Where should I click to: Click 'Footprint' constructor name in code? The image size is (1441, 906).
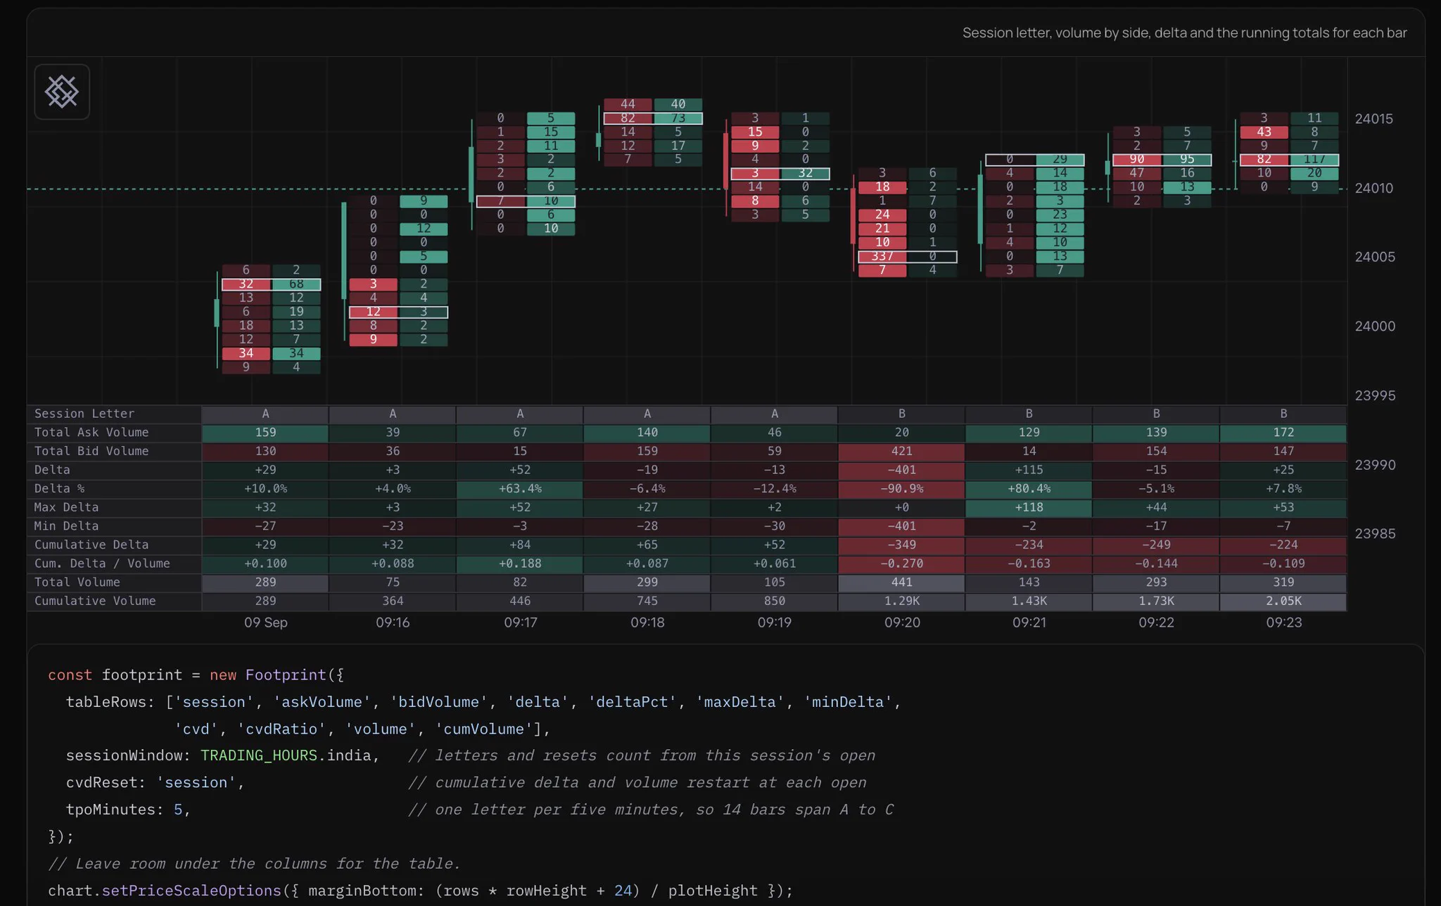coord(286,675)
